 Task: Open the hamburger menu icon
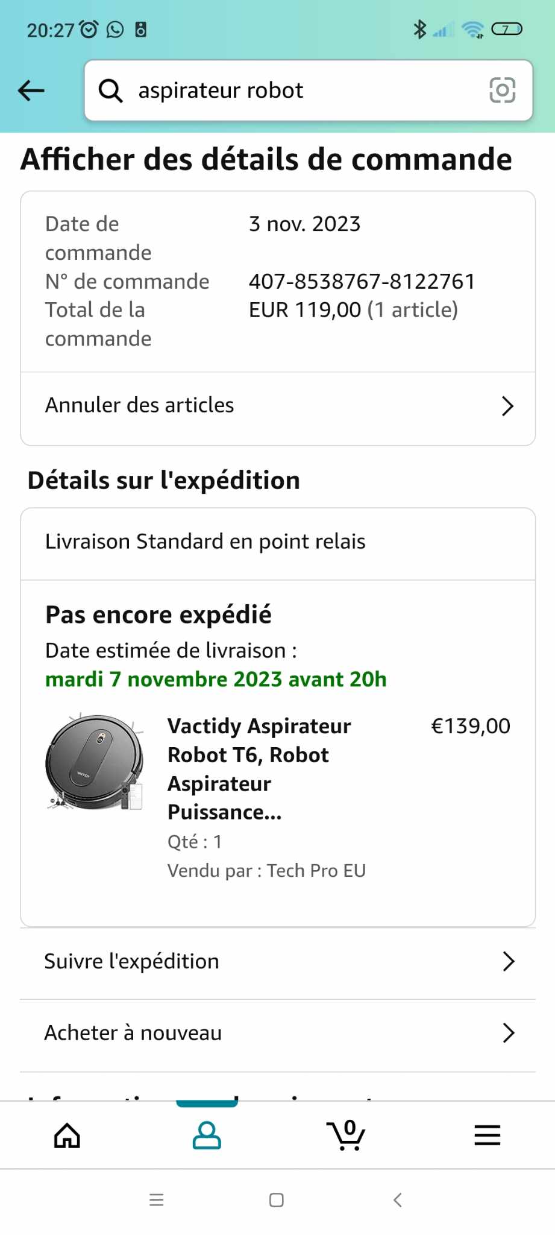pyautogui.click(x=487, y=1136)
